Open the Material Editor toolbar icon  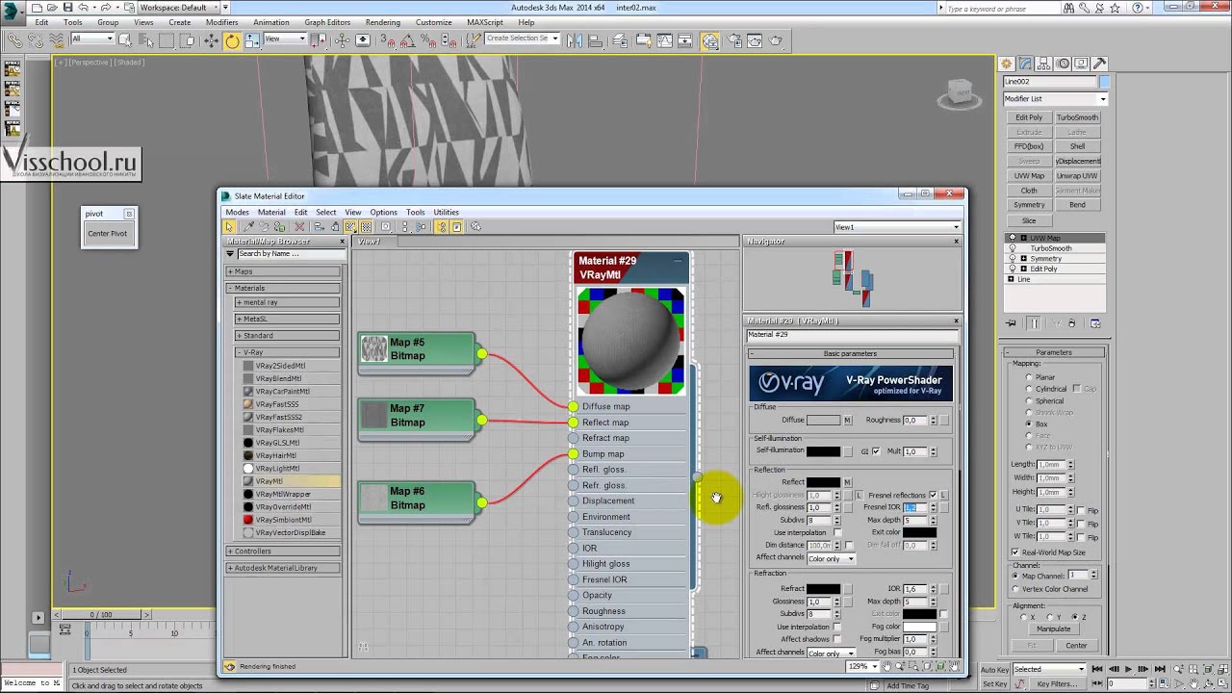pos(709,40)
